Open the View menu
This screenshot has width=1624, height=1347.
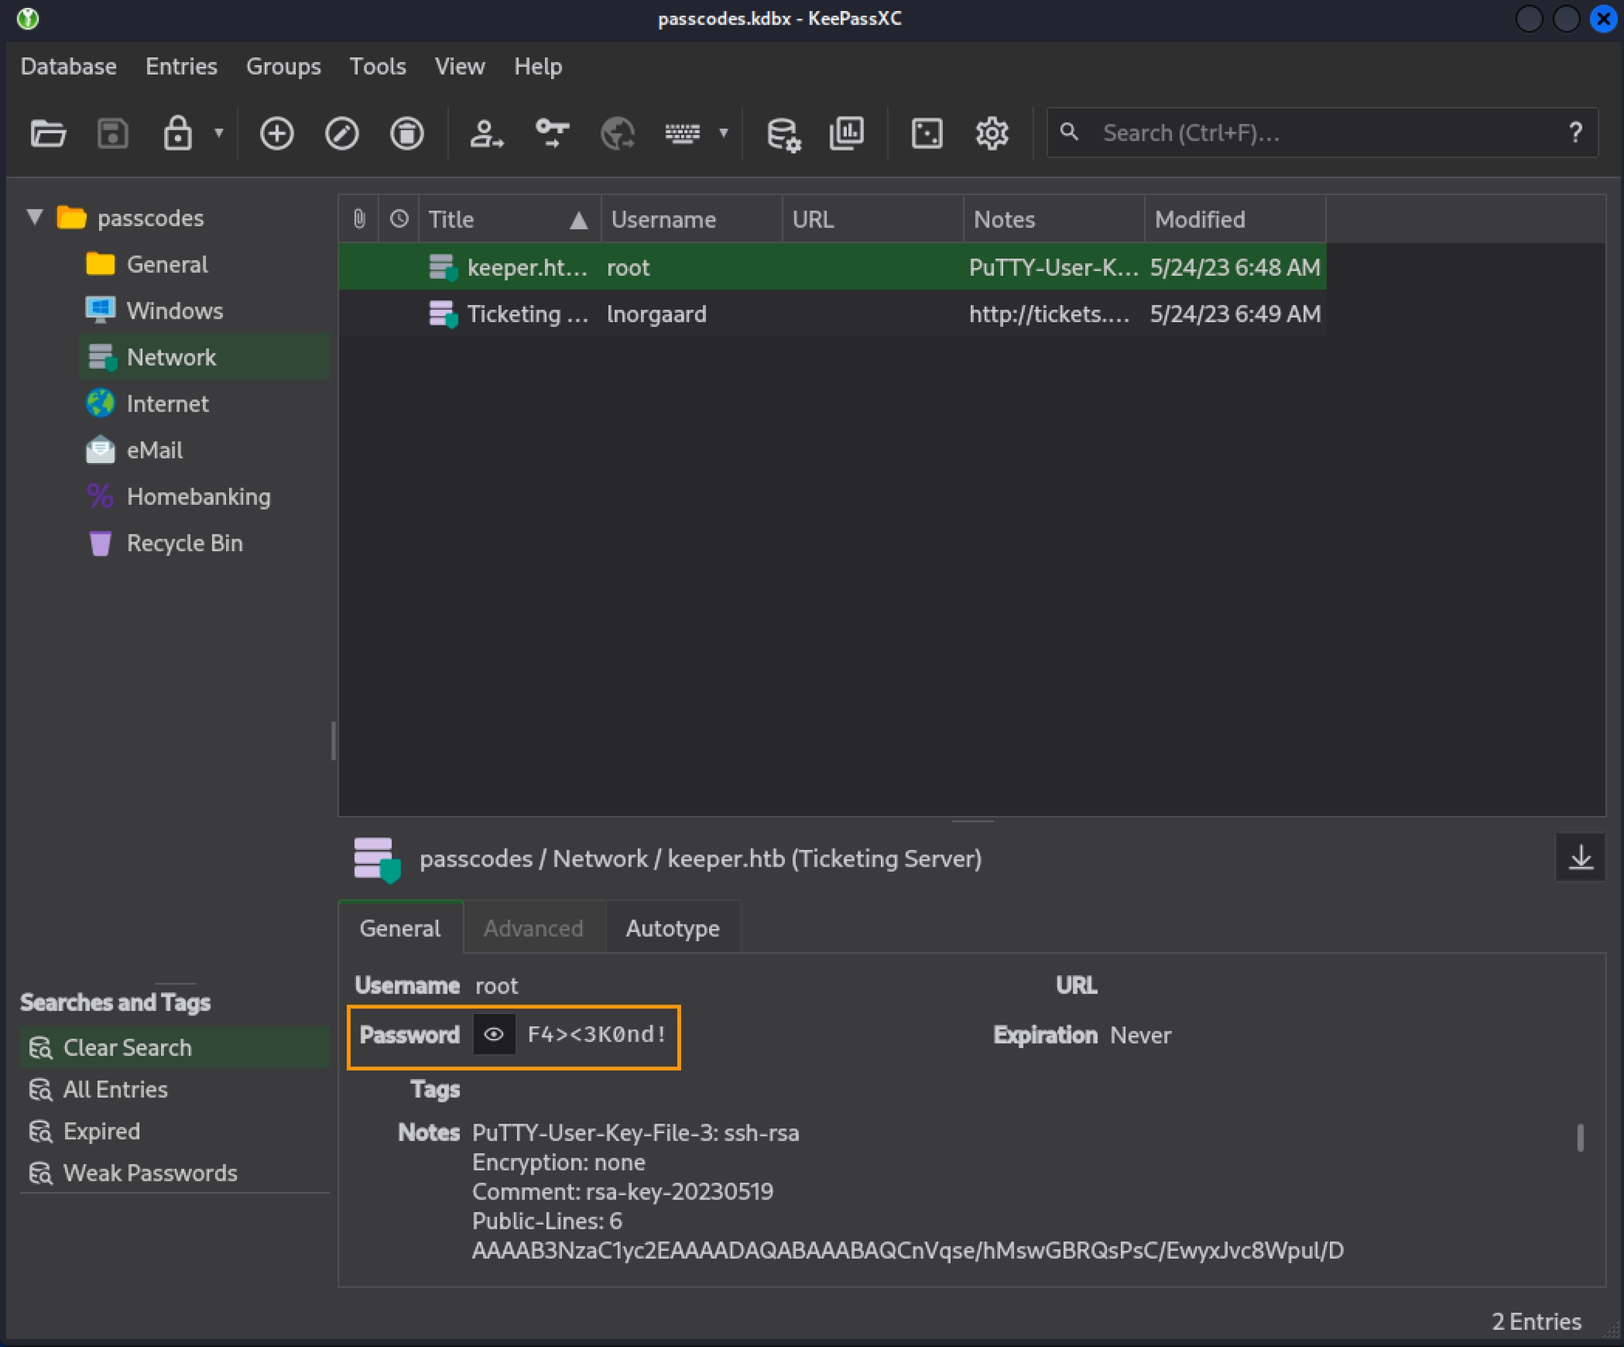click(x=459, y=67)
